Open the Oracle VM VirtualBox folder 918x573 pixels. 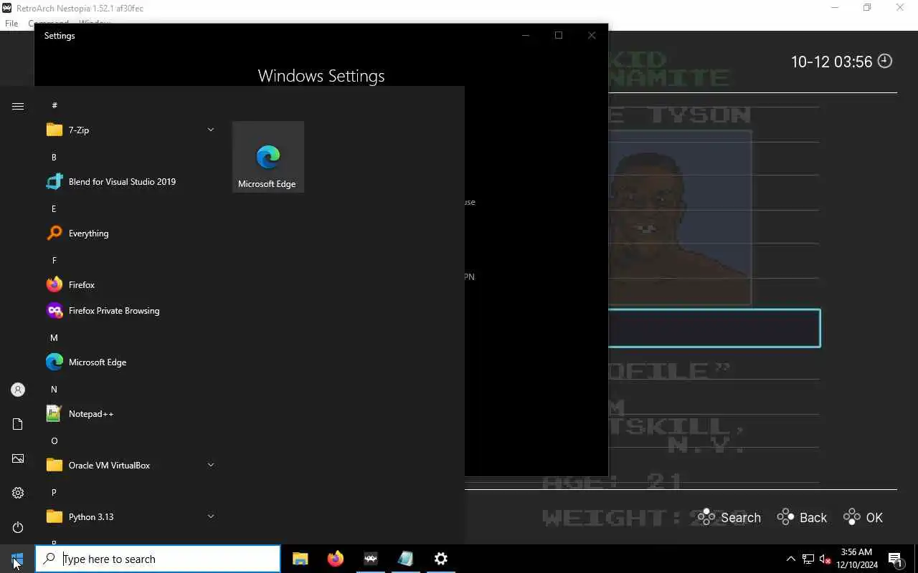(131, 465)
